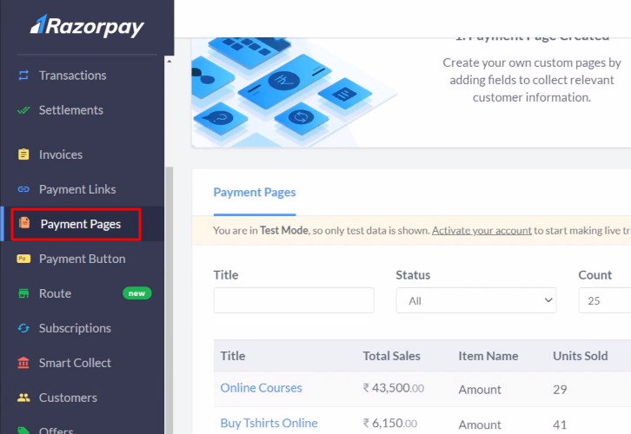Click the Activate your account link
The width and height of the screenshot is (631, 434).
[x=482, y=231]
